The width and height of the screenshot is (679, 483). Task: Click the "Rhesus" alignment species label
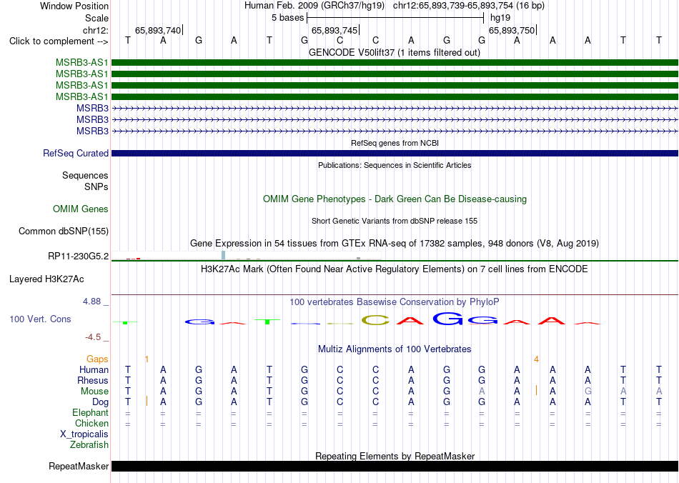tap(93, 380)
